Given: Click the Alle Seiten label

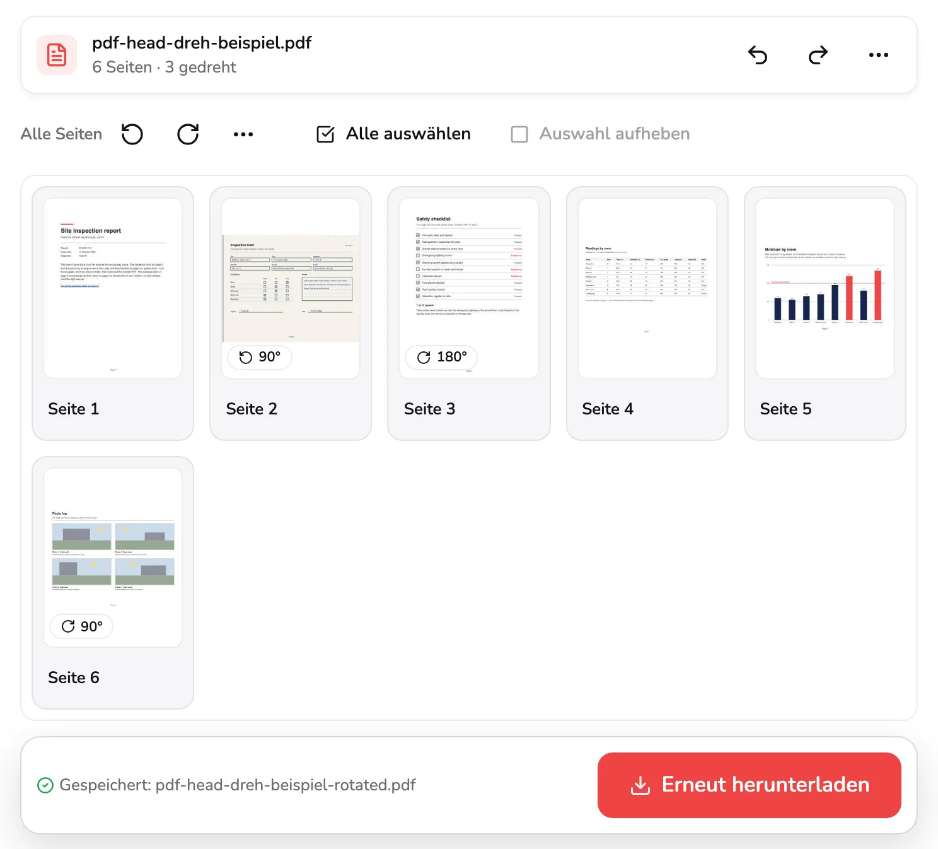Looking at the screenshot, I should (x=61, y=134).
